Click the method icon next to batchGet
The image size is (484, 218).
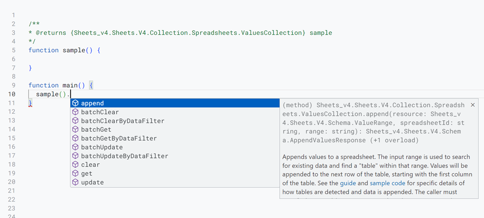pyautogui.click(x=76, y=130)
